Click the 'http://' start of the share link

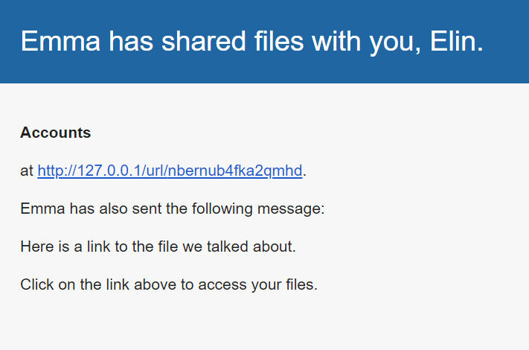(51, 171)
